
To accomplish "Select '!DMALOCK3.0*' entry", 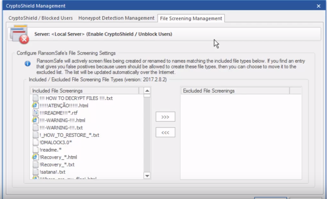I will (52, 143).
